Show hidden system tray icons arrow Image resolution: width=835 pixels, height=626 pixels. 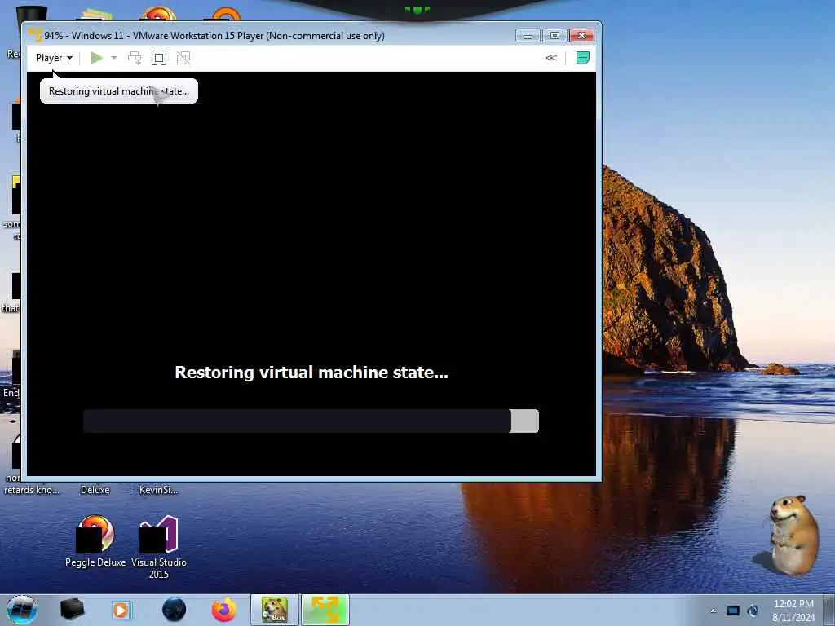point(713,611)
